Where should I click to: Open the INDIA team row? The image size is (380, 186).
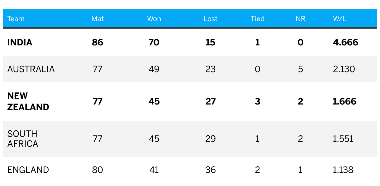coord(190,42)
